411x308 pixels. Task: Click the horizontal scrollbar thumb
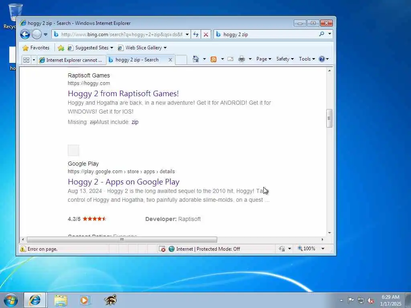(x=122, y=239)
